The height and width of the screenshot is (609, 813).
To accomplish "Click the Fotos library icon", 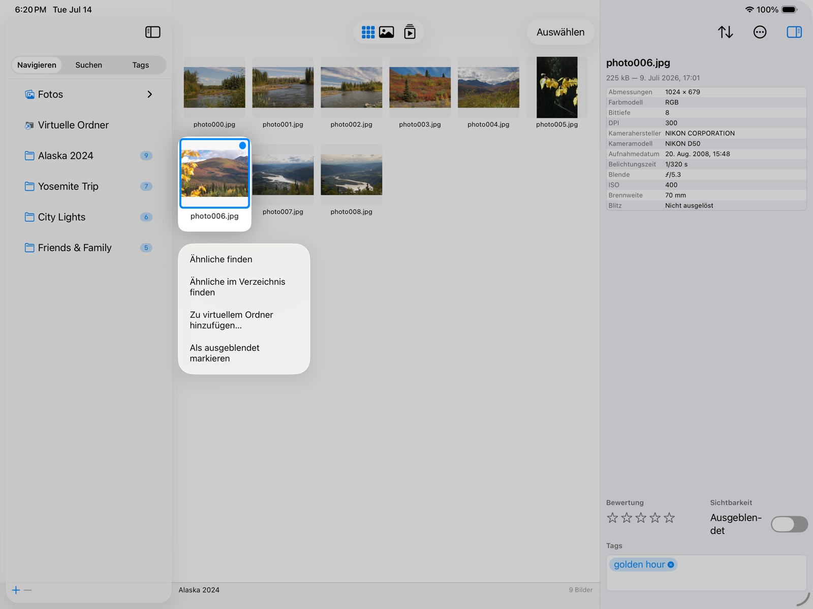I will 29,94.
